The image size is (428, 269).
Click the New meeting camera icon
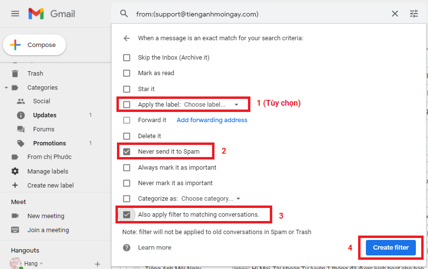click(15, 216)
